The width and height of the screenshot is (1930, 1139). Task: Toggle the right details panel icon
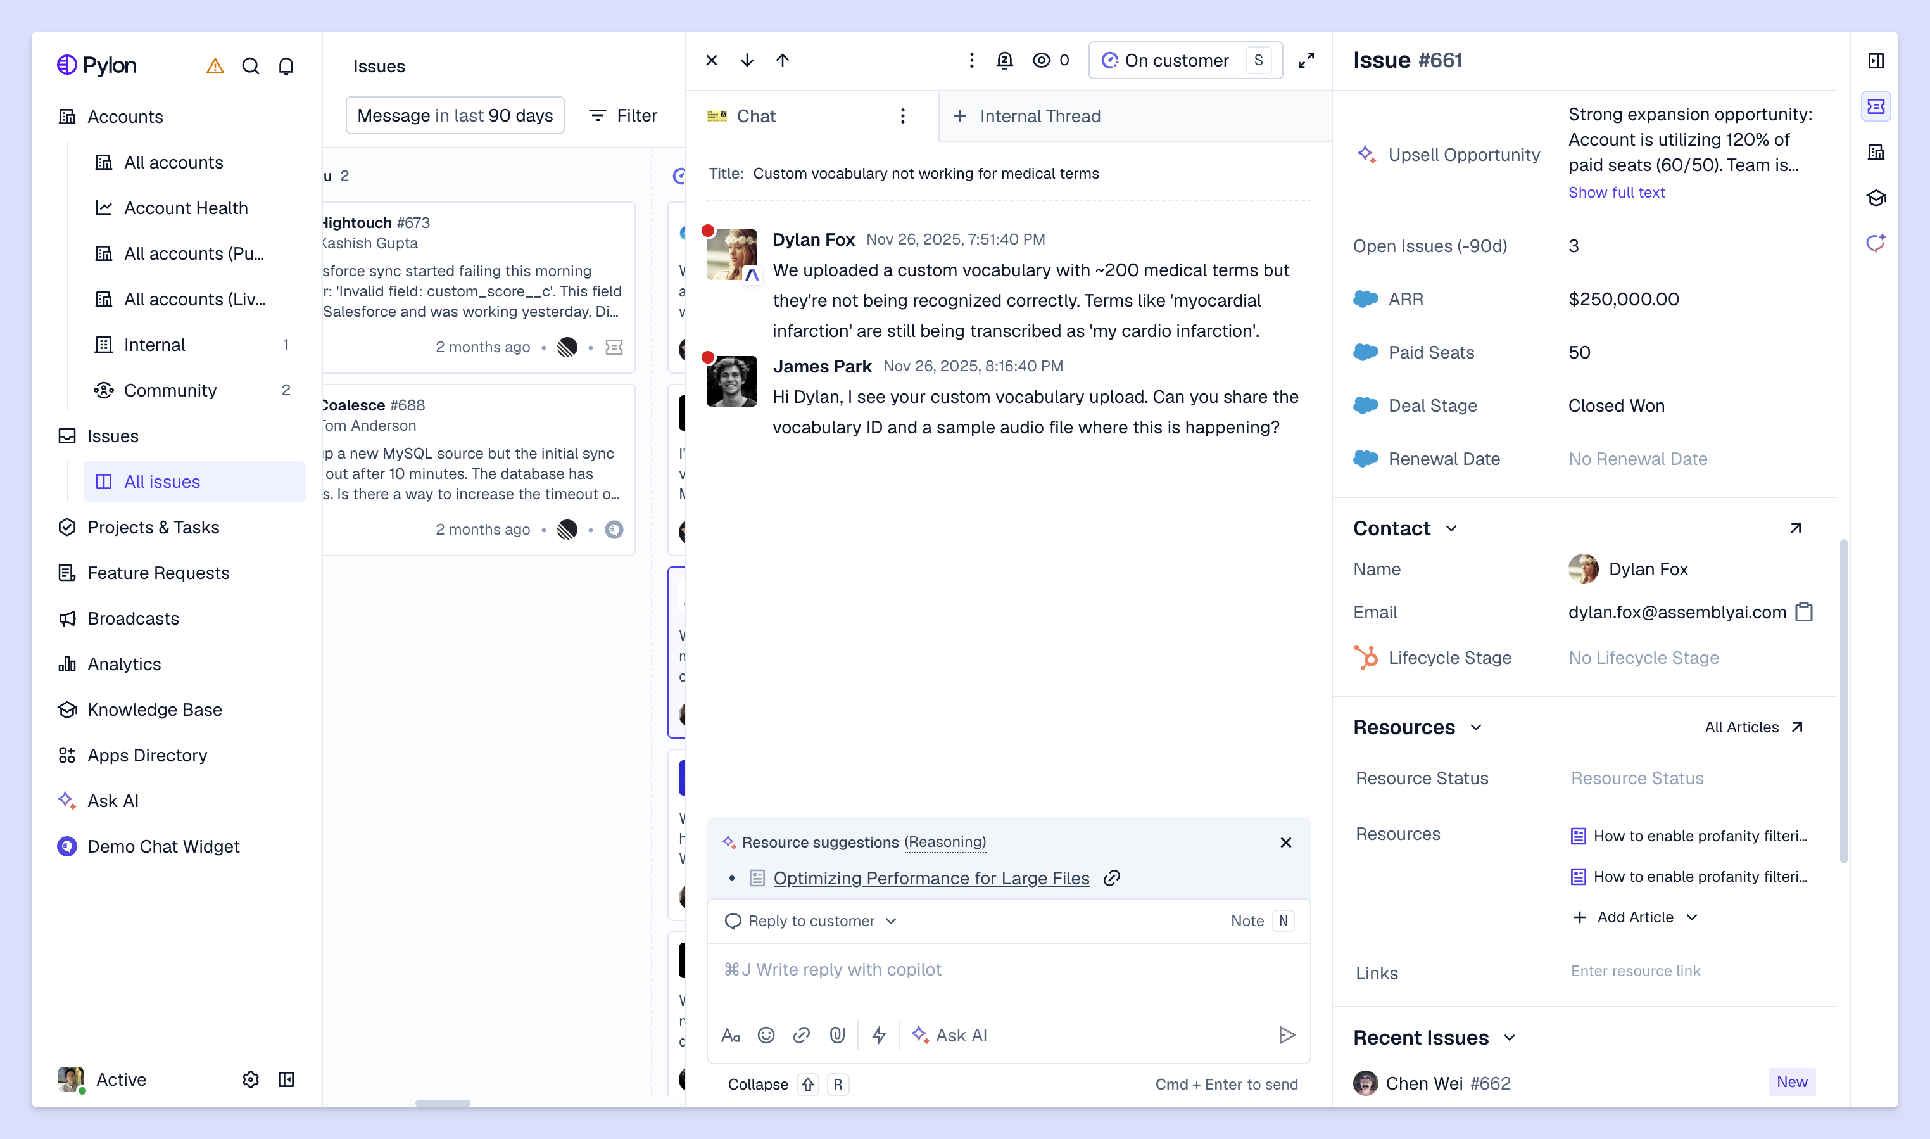(x=1876, y=61)
